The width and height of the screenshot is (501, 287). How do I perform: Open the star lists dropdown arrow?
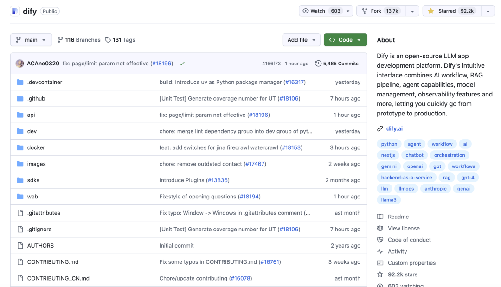pyautogui.click(x=488, y=11)
